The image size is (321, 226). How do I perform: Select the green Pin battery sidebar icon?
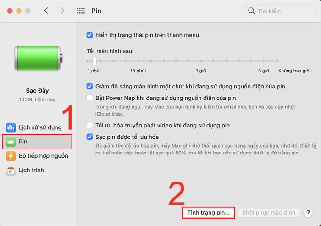(x=11, y=142)
